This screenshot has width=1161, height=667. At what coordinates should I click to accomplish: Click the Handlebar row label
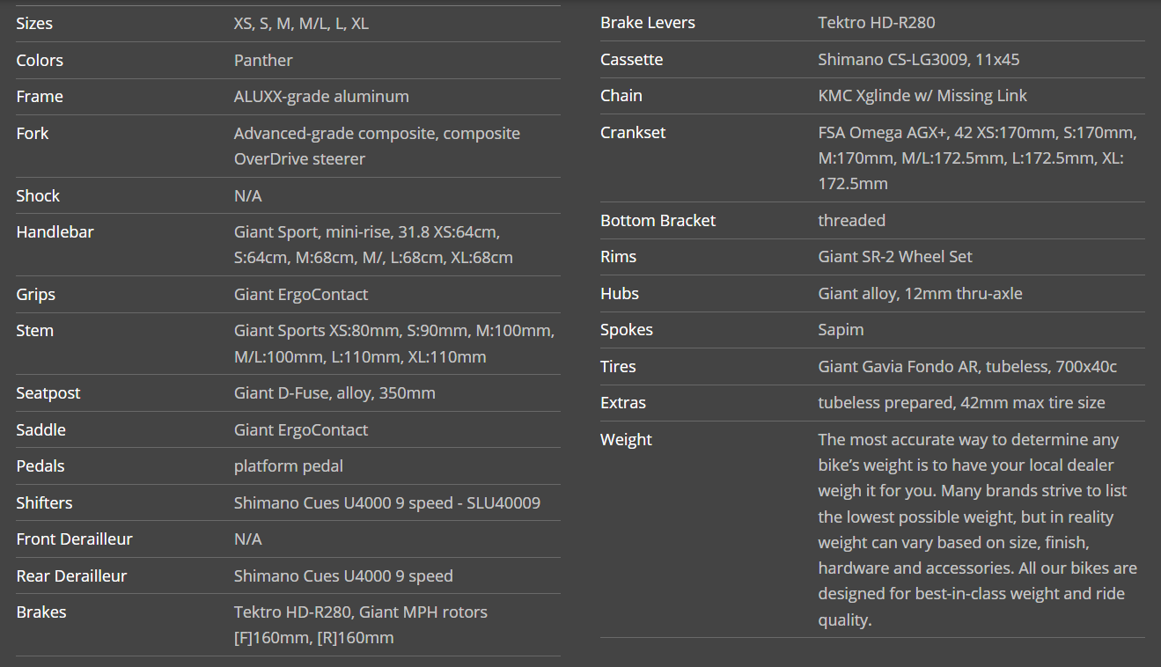pyautogui.click(x=55, y=232)
